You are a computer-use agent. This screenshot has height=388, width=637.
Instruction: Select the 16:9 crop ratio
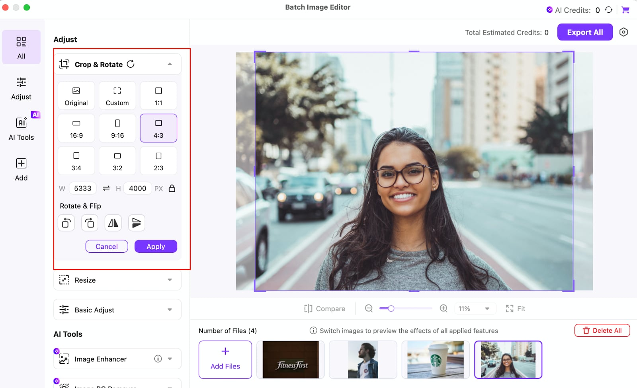76,128
